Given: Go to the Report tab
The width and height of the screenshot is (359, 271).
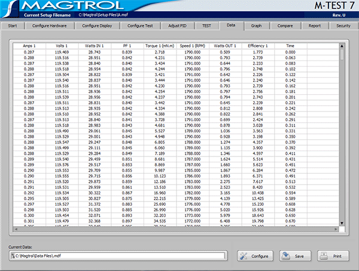Looking at the screenshot, I should click(x=315, y=26).
